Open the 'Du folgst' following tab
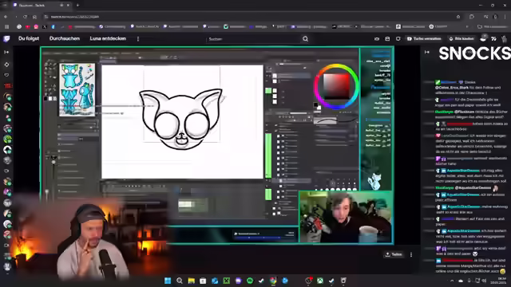The width and height of the screenshot is (511, 287). (29, 38)
